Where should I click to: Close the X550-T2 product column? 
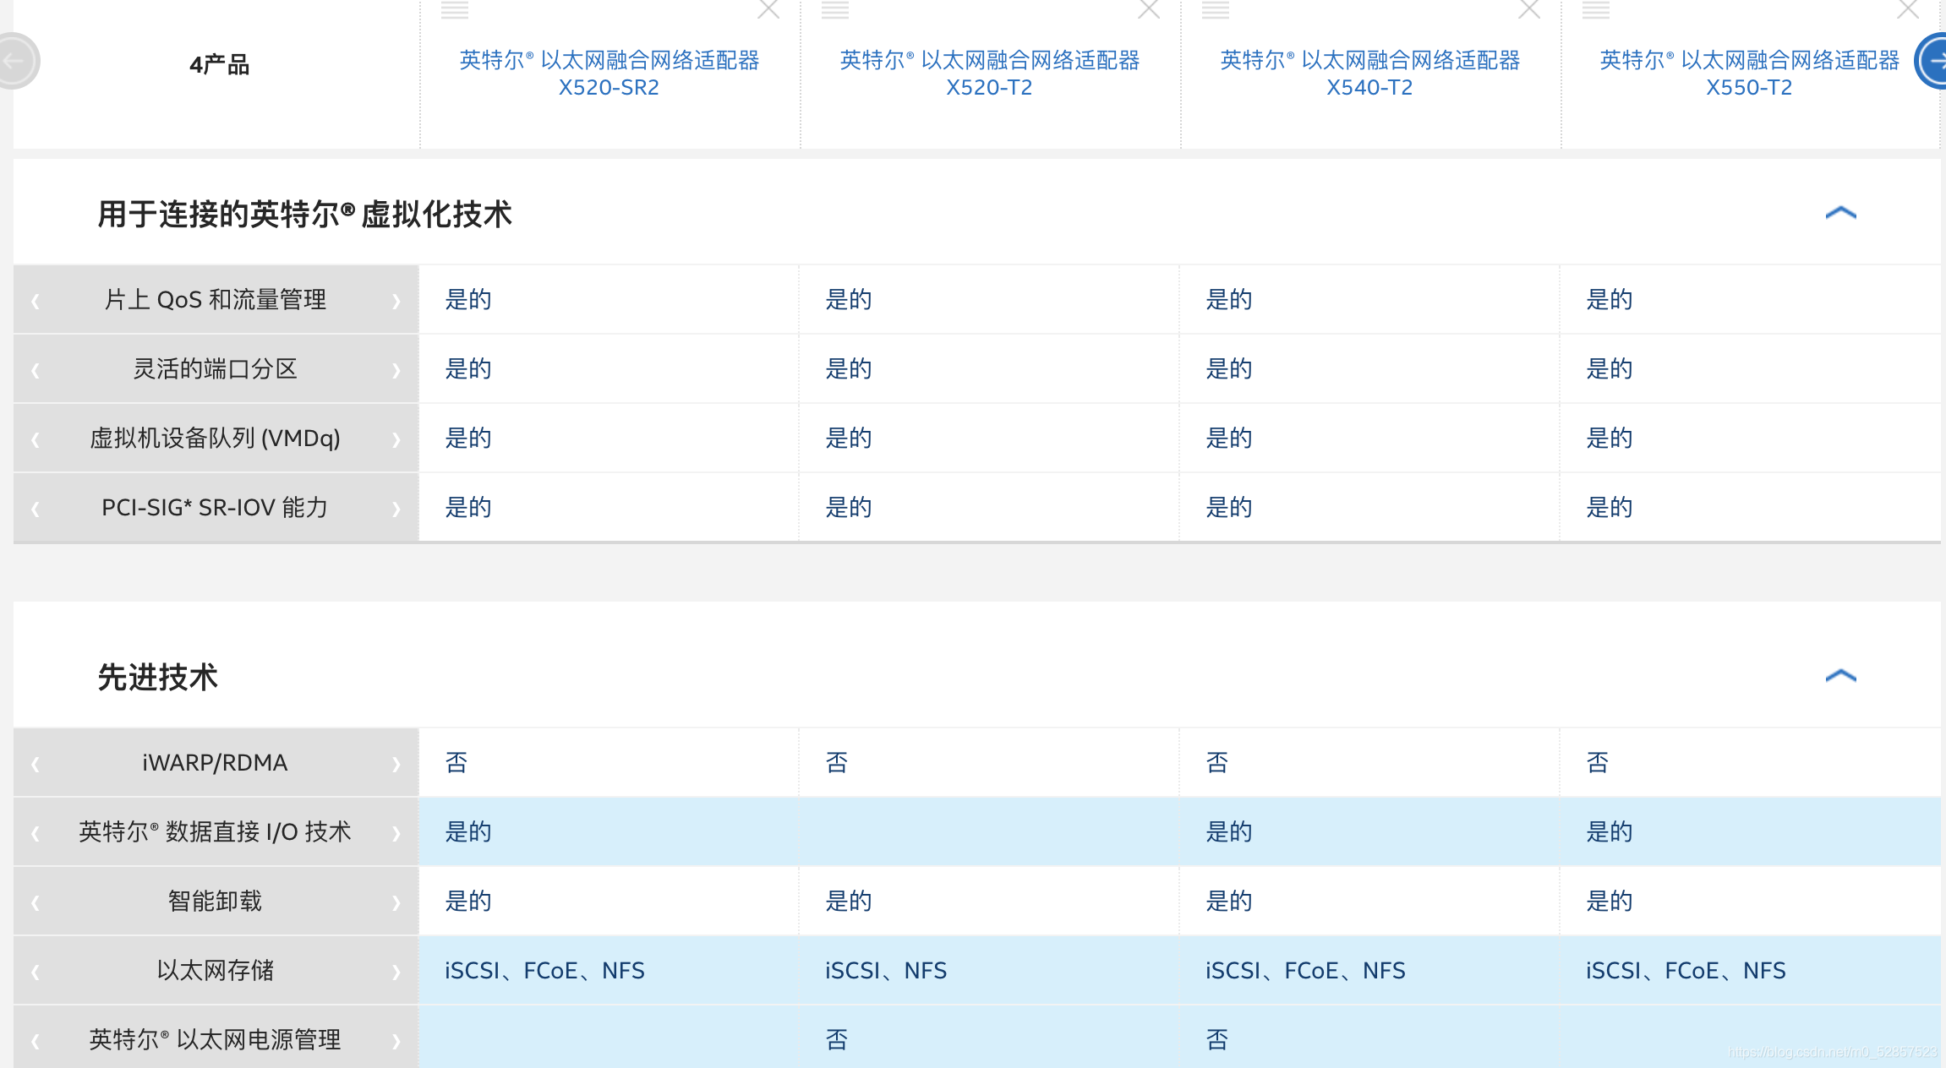point(1908,8)
